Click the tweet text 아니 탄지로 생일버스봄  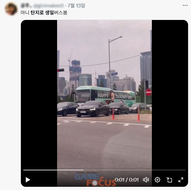(44, 13)
